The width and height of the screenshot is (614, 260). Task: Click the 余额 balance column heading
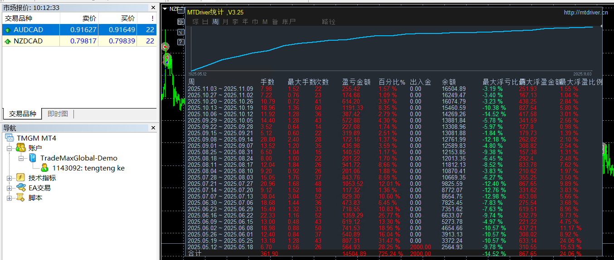pyautogui.click(x=448, y=82)
